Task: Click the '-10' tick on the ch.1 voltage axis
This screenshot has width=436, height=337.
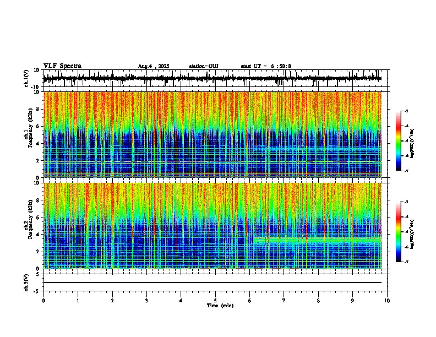Action: click(x=36, y=87)
